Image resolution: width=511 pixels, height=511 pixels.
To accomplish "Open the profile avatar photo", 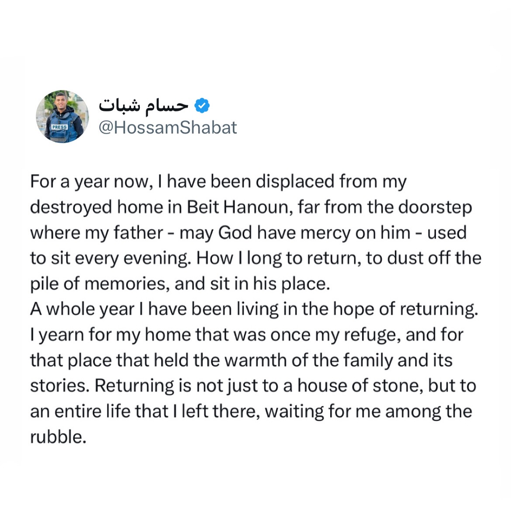I will click(62, 117).
